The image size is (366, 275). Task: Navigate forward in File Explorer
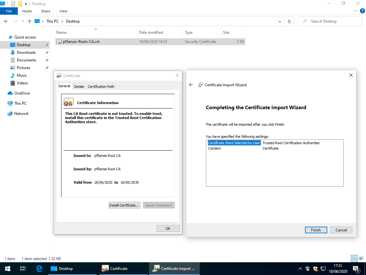pyautogui.click(x=15, y=21)
